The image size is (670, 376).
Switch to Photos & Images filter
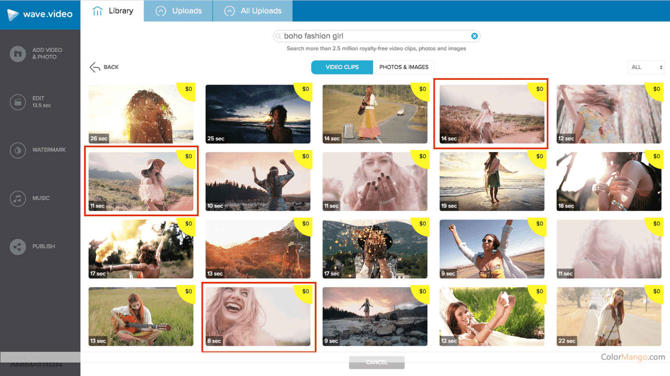404,67
